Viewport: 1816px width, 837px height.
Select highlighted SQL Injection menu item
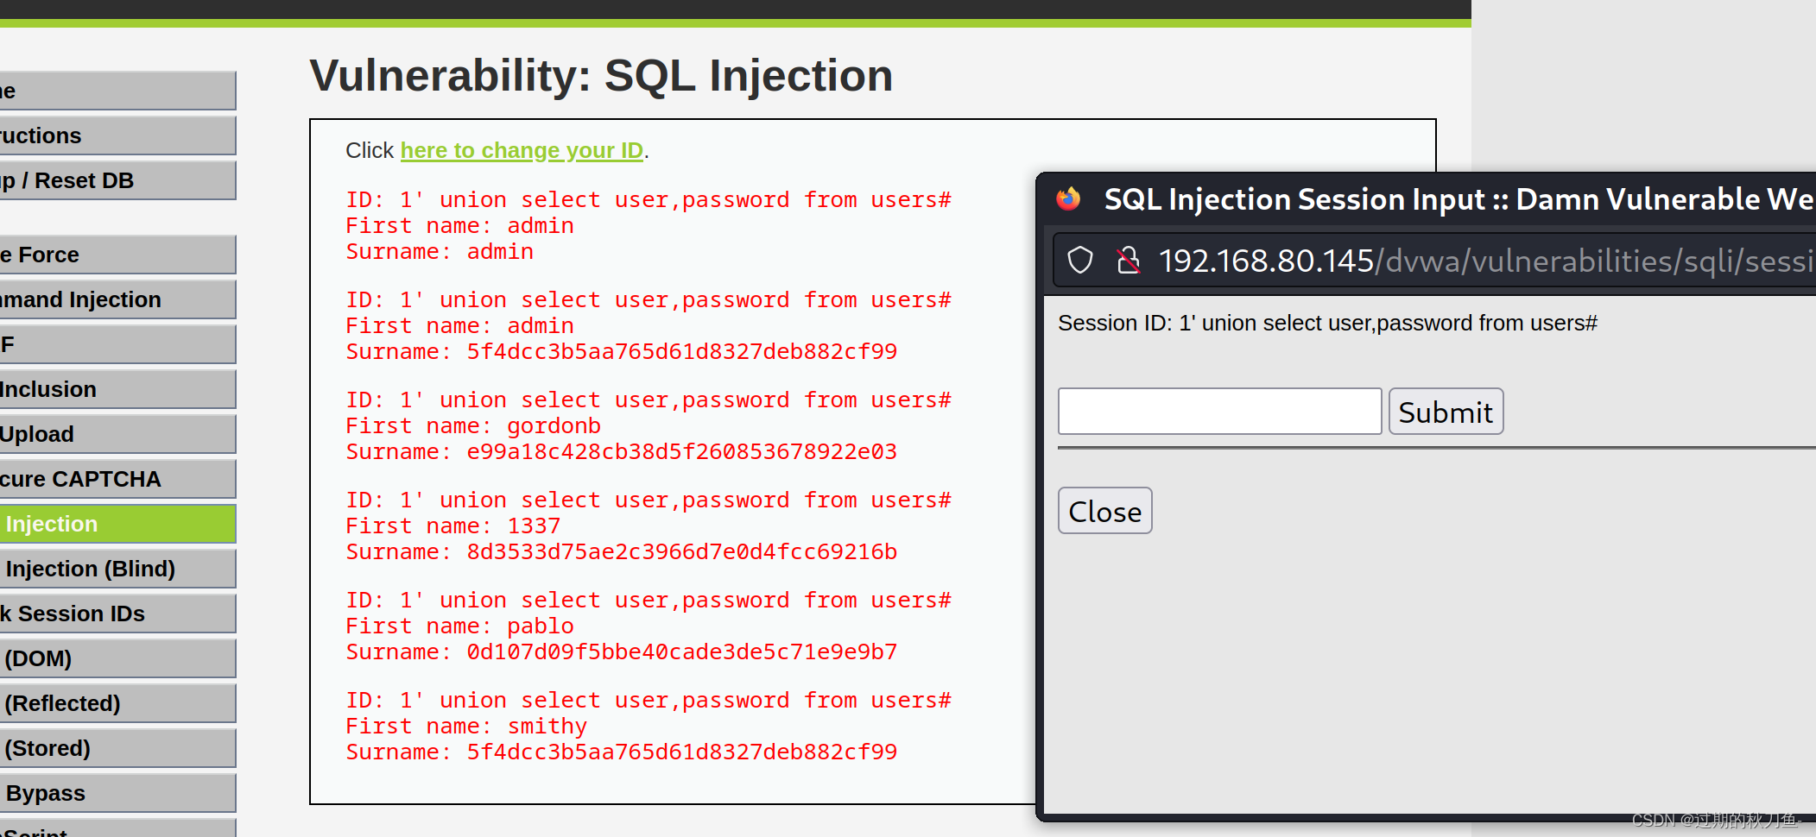point(117,524)
